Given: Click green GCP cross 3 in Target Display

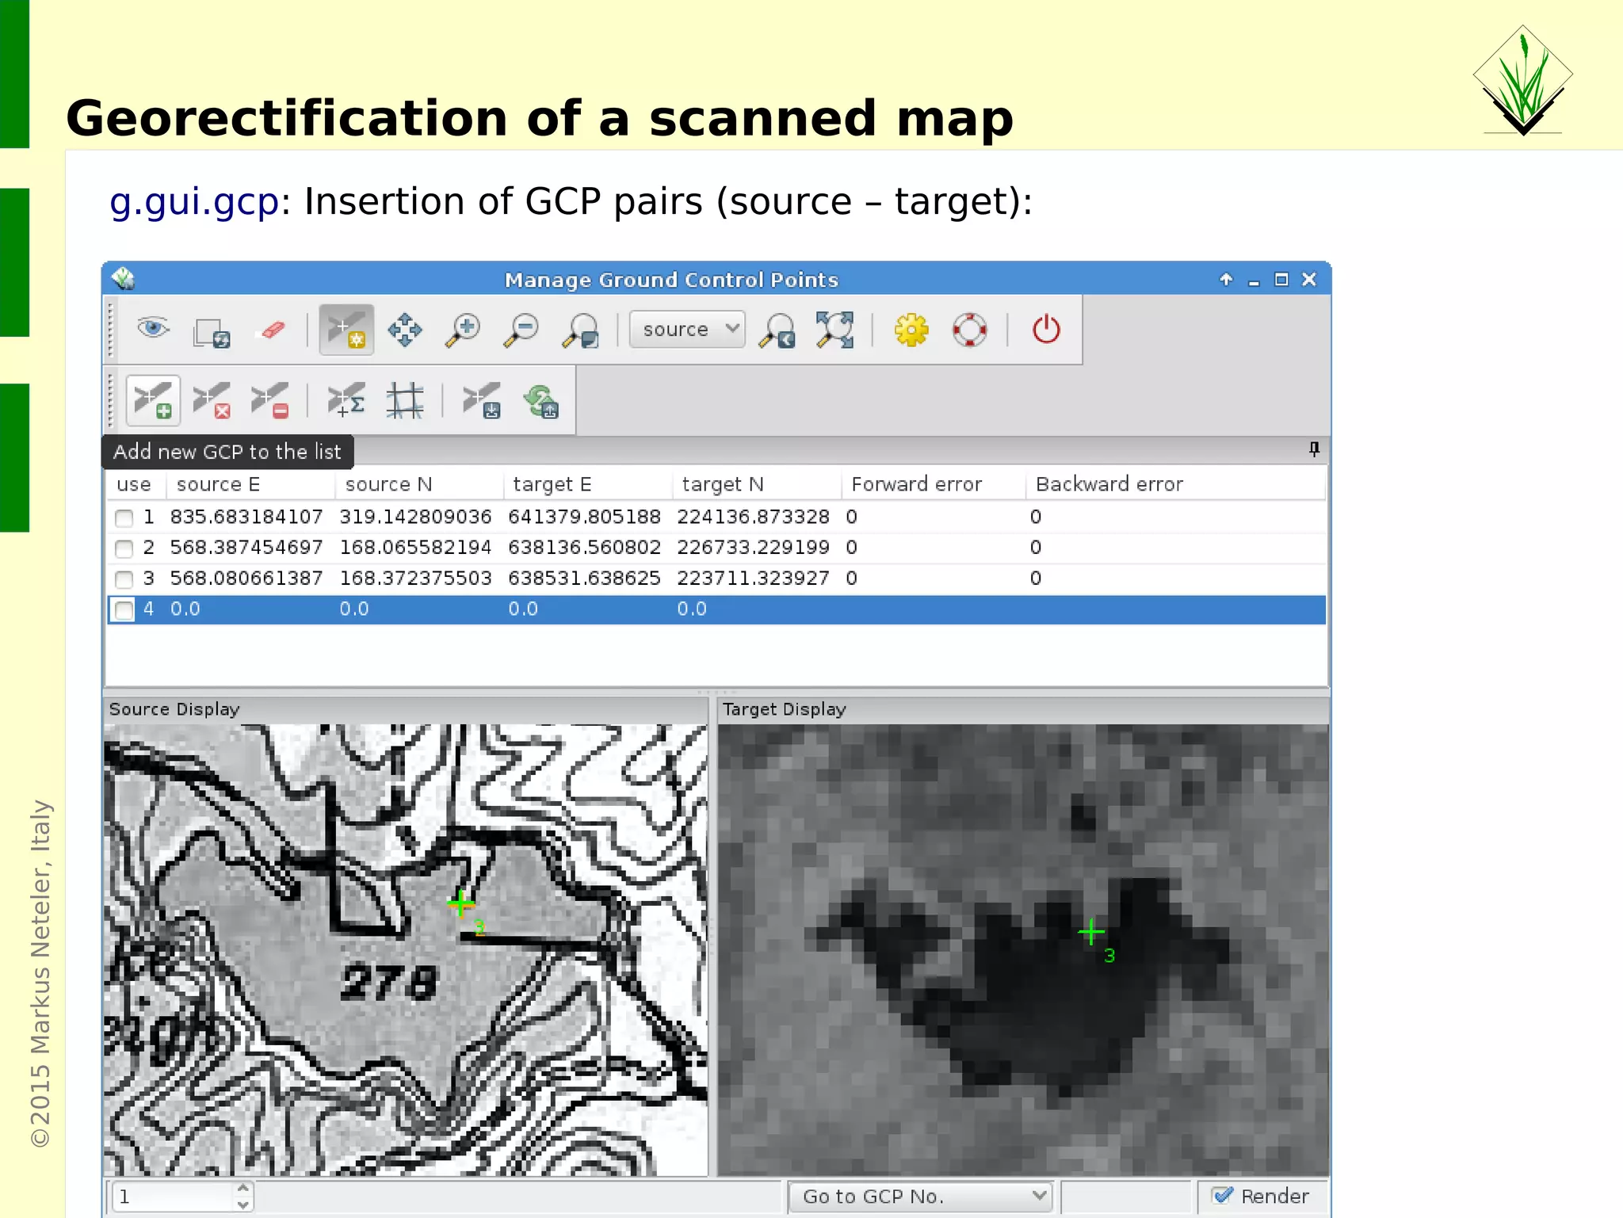Looking at the screenshot, I should pos(1091,933).
